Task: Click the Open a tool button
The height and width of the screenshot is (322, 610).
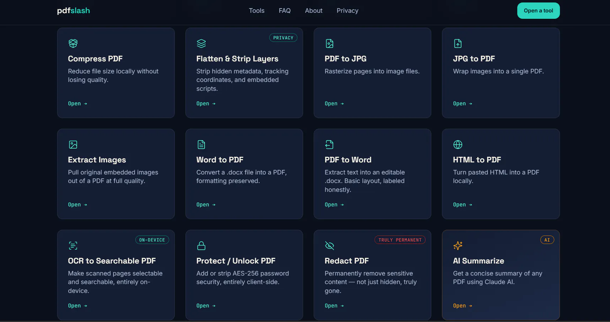Action: coord(538,11)
